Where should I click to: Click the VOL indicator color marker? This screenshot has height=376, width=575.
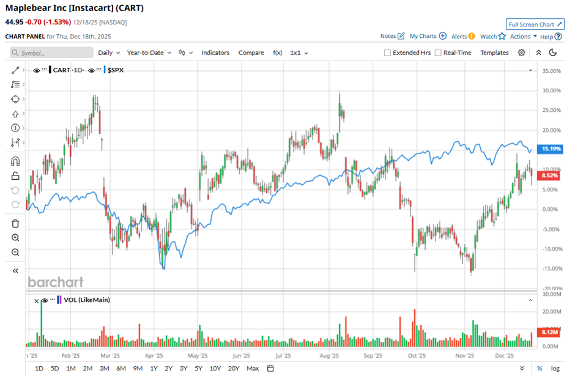59,300
